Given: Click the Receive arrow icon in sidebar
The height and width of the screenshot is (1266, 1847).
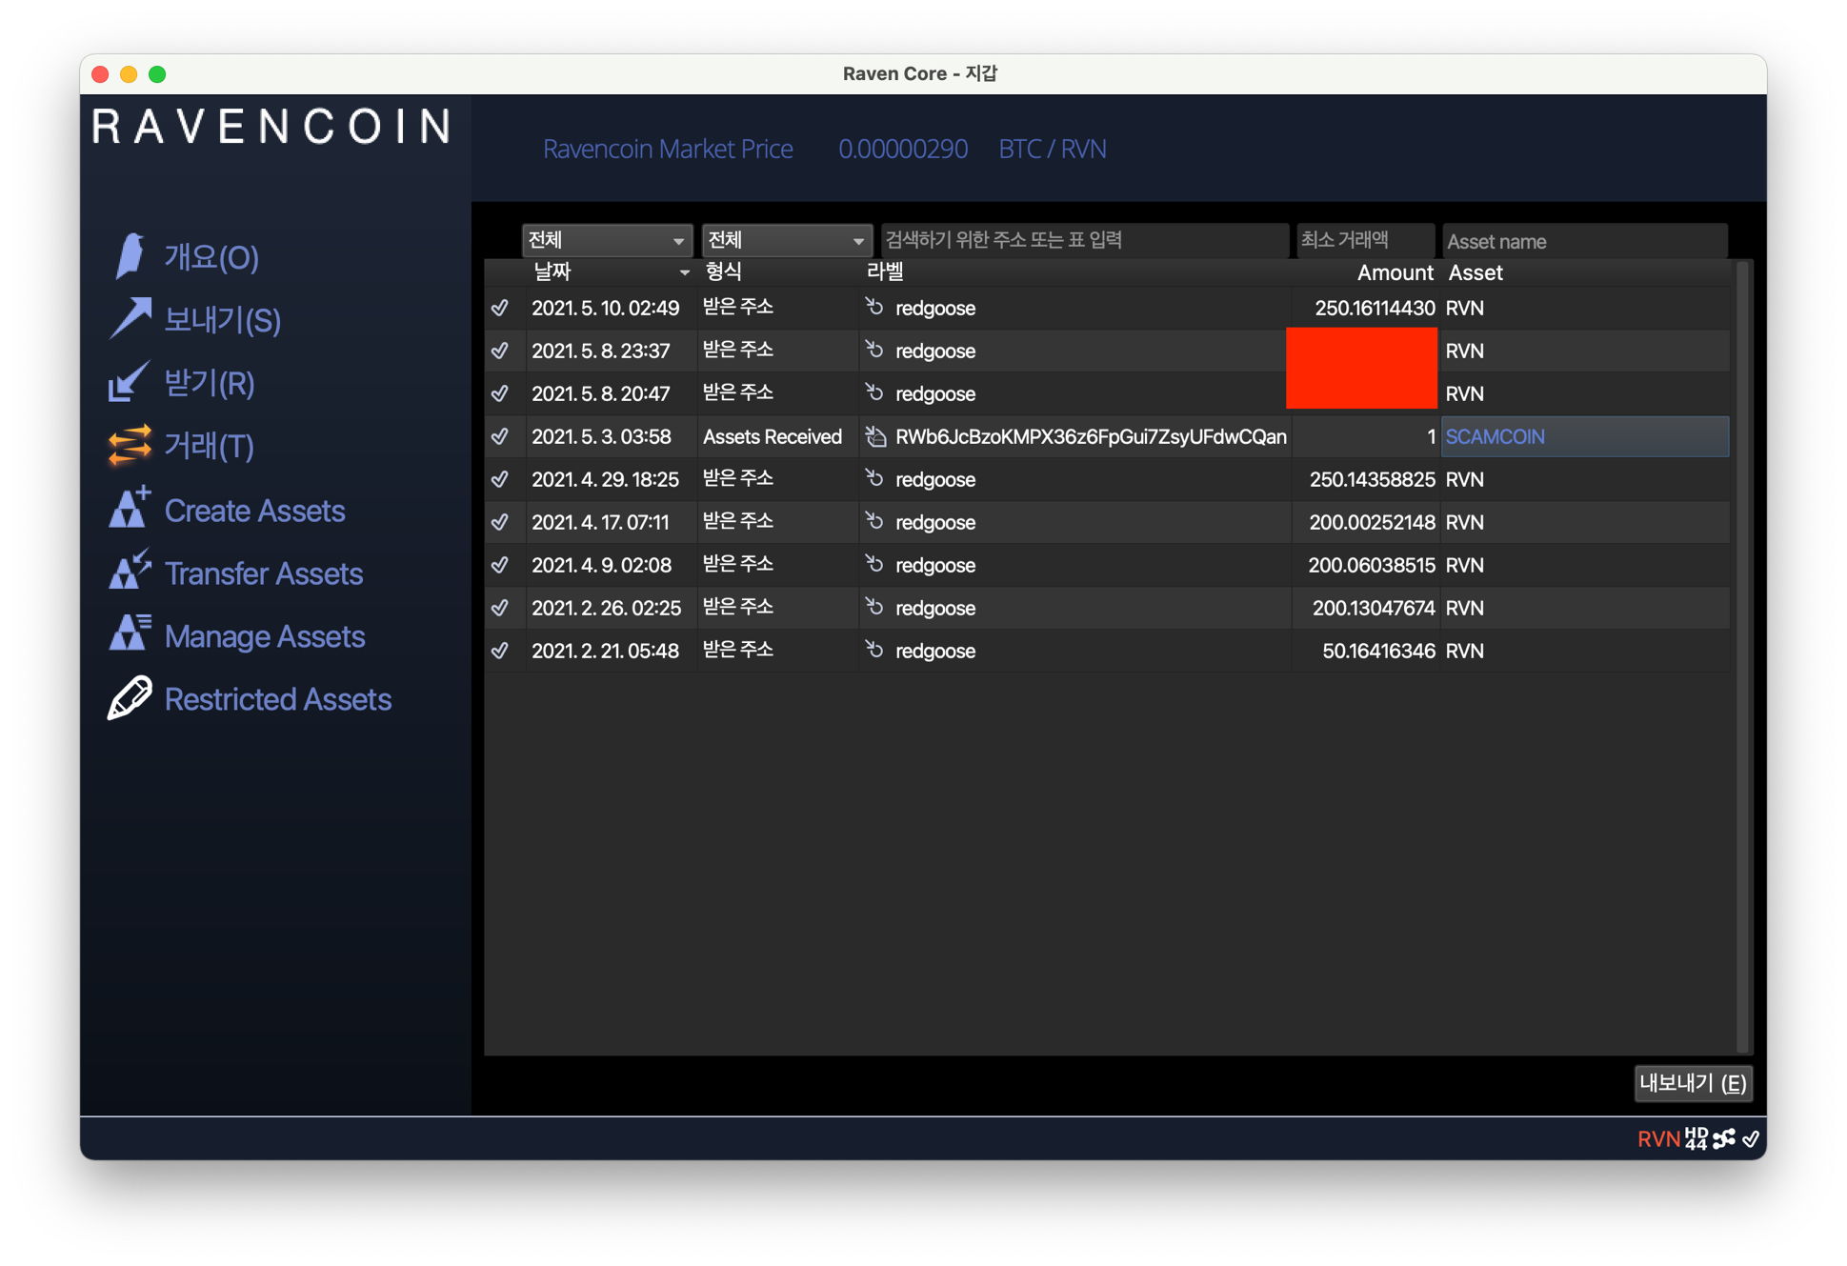Looking at the screenshot, I should [x=129, y=382].
